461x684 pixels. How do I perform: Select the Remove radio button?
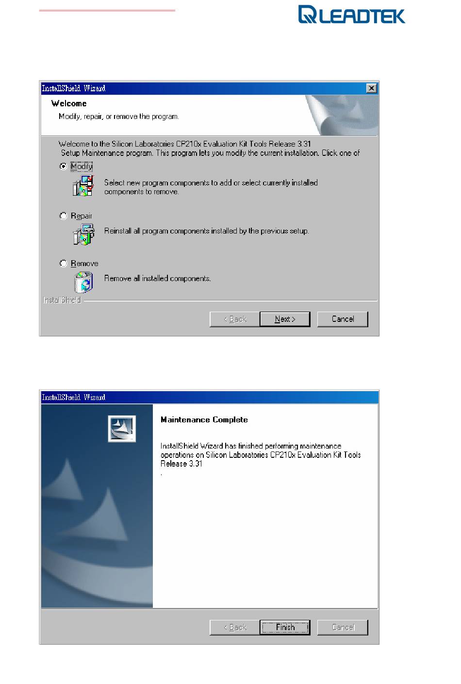(x=63, y=263)
